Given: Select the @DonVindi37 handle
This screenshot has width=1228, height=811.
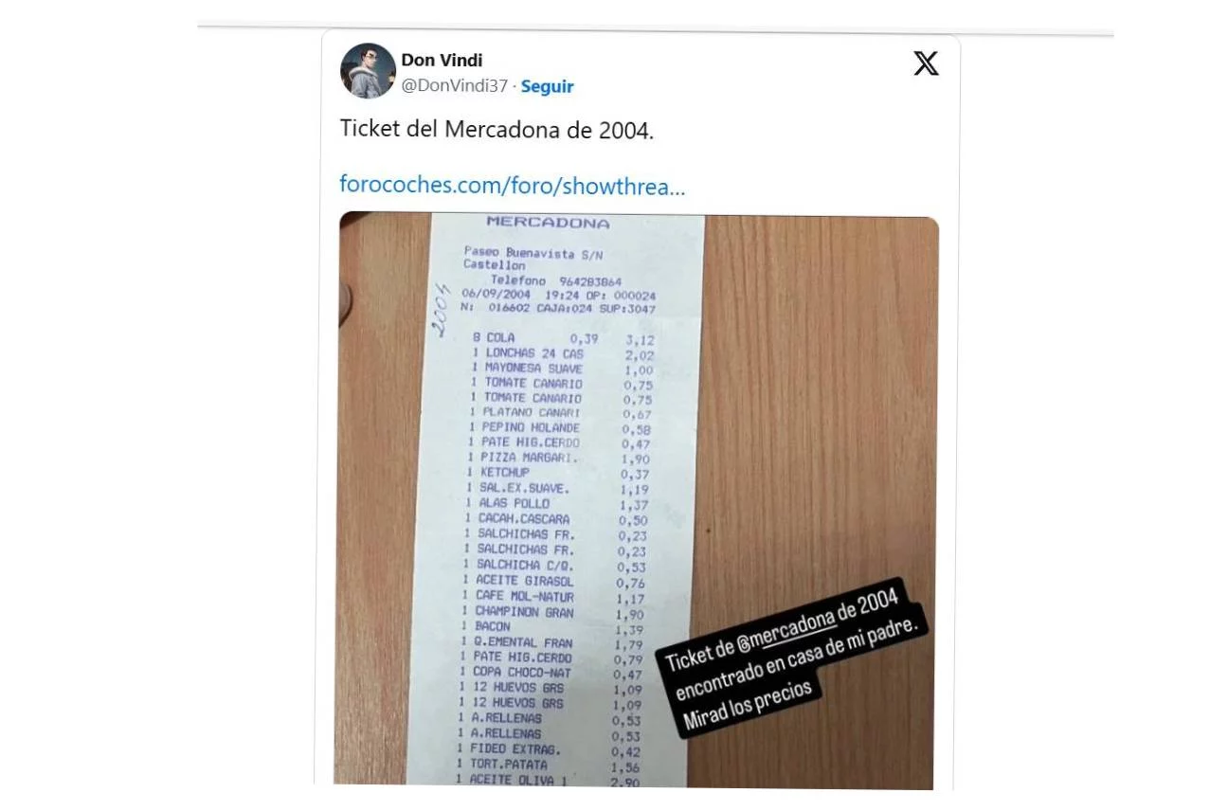Looking at the screenshot, I should 454,86.
